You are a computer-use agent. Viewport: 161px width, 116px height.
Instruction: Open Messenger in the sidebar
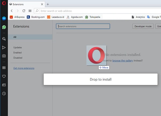click(4, 18)
